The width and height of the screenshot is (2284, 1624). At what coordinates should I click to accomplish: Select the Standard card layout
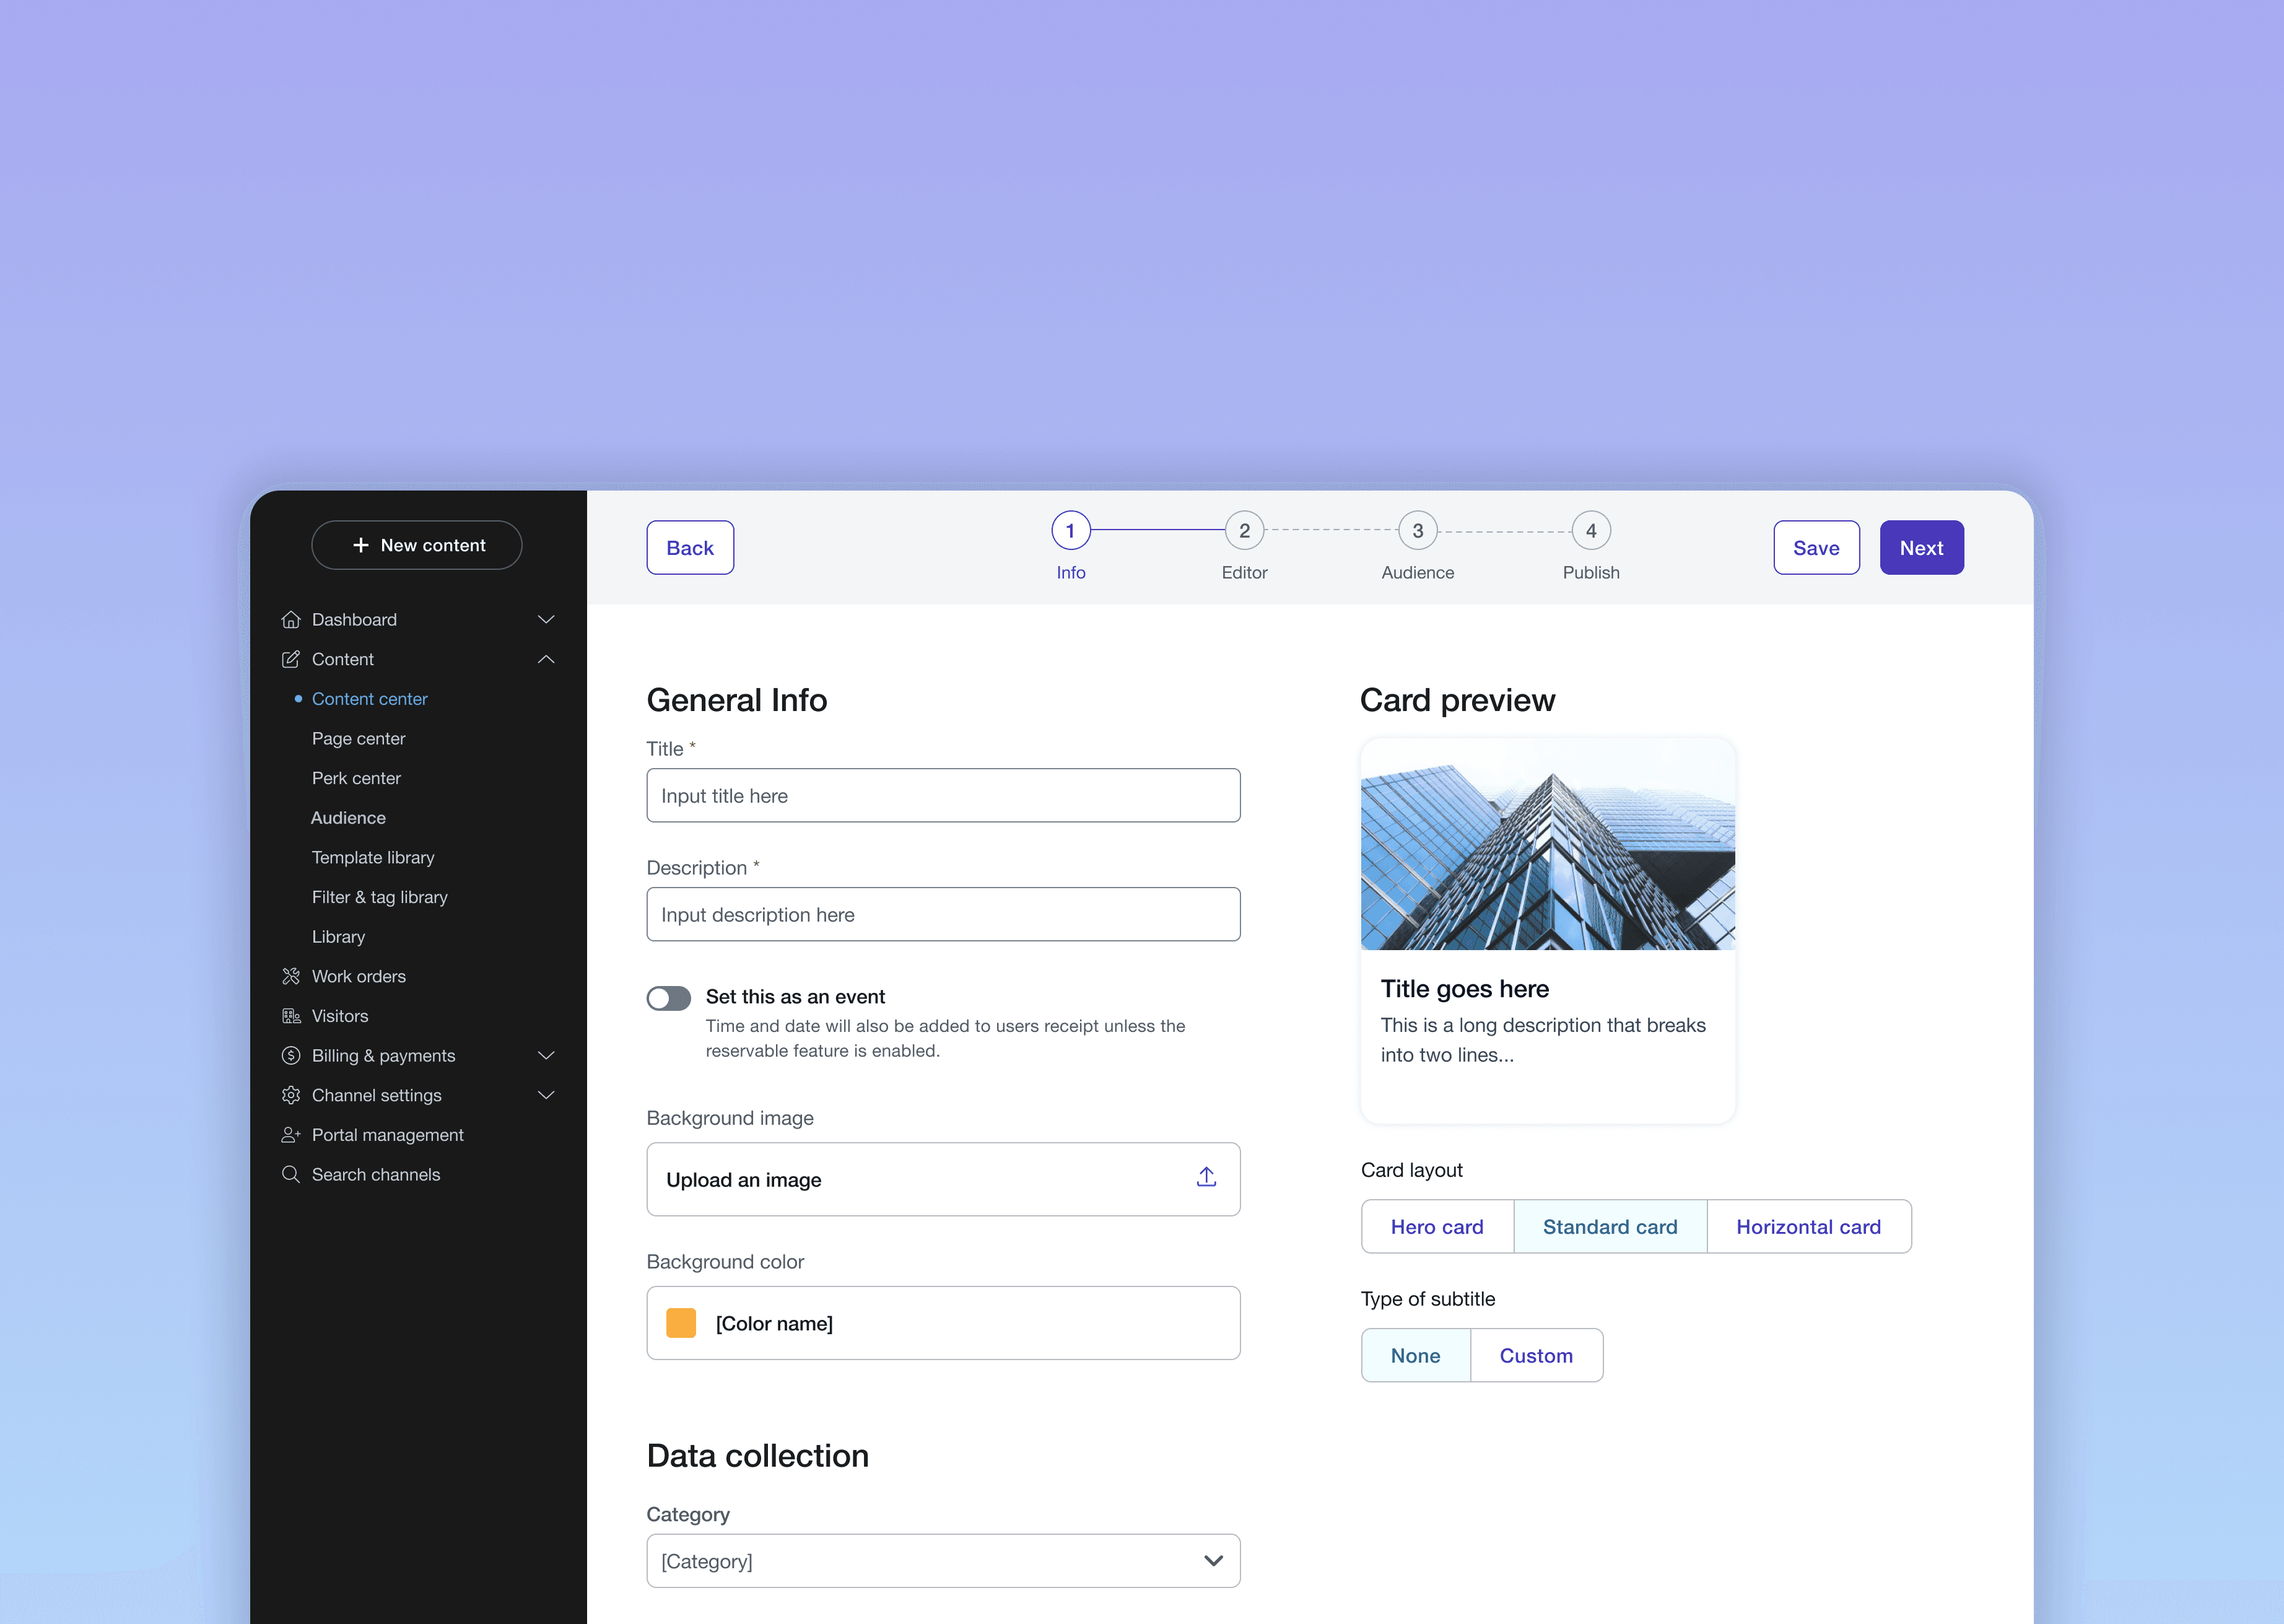1610,1227
